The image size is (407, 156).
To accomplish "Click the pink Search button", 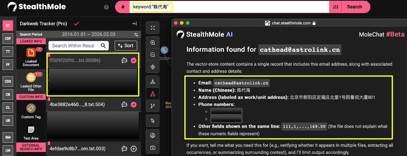I will [354, 7].
